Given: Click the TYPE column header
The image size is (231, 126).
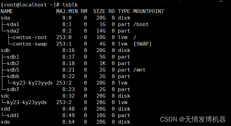Looking at the screenshot, I should point(124,11).
